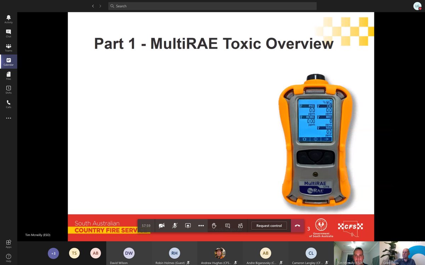
Task: Open the Shifts app icon
Action: (x=8, y=90)
